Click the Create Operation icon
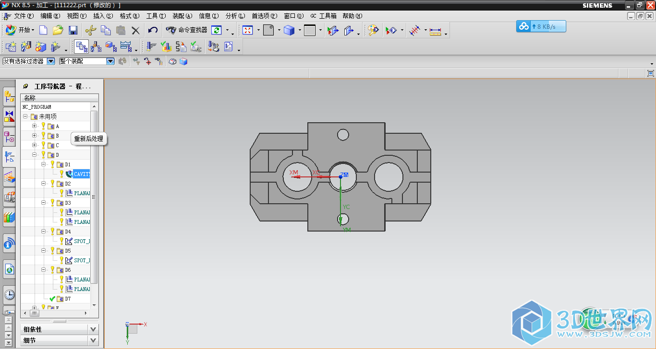 pyautogui.click(x=56, y=47)
